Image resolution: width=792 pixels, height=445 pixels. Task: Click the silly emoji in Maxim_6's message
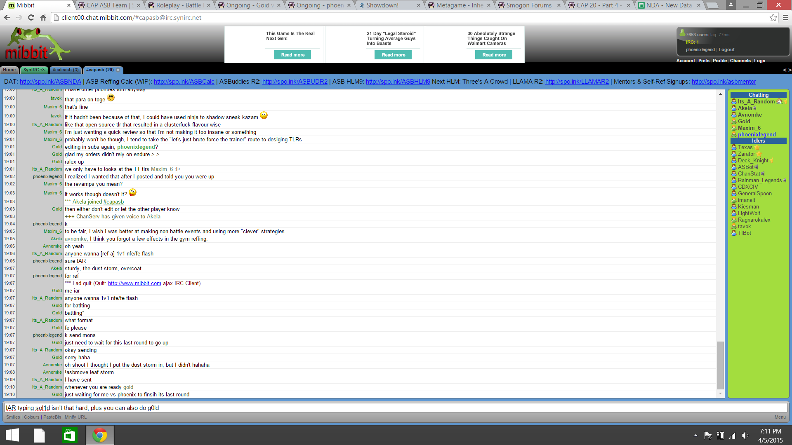click(132, 192)
